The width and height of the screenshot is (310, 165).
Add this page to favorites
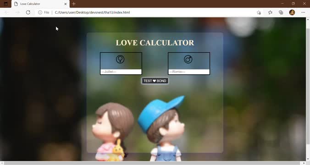(259, 12)
